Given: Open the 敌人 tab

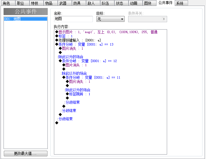Looking at the screenshot, I should pos(93,3).
